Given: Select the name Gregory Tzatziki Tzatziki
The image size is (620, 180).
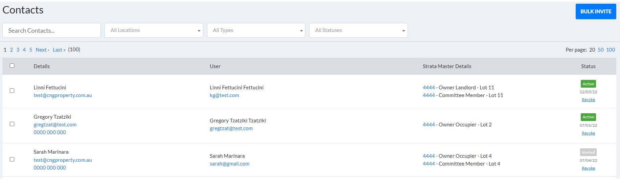Looking at the screenshot, I should pos(238,121).
